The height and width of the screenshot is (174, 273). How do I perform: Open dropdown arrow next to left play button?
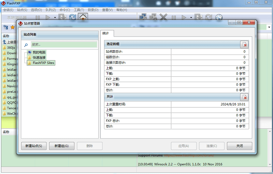(x=55, y=17)
